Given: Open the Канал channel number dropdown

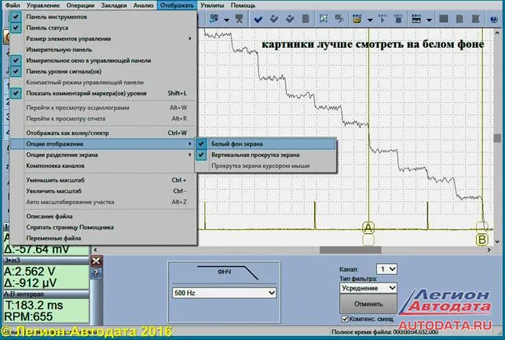Looking at the screenshot, I should [x=386, y=269].
